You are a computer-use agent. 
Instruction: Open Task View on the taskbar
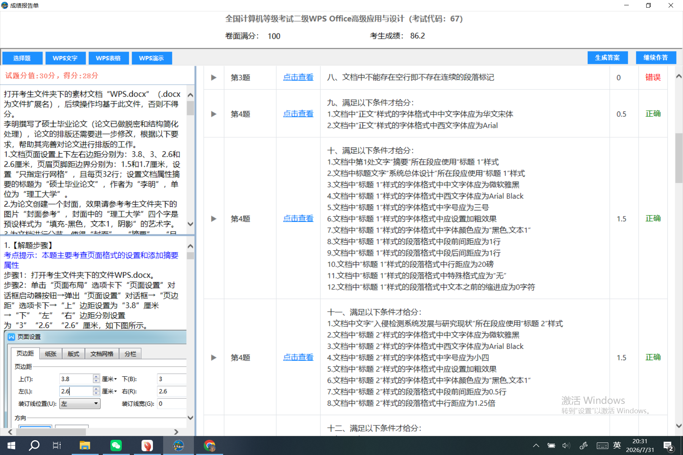click(57, 446)
